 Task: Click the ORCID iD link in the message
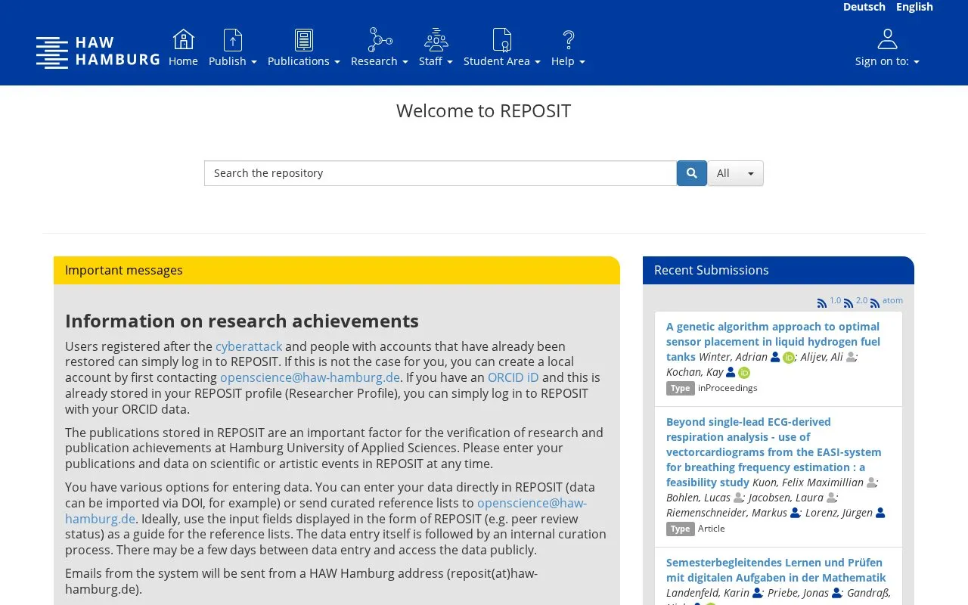click(513, 377)
